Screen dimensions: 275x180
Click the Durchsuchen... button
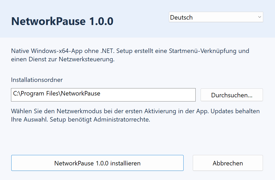[232, 95]
